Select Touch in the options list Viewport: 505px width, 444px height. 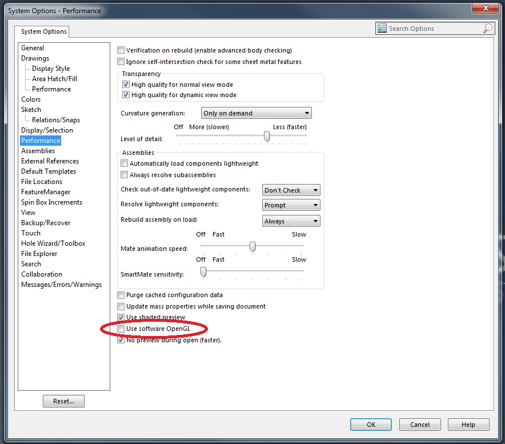point(31,233)
